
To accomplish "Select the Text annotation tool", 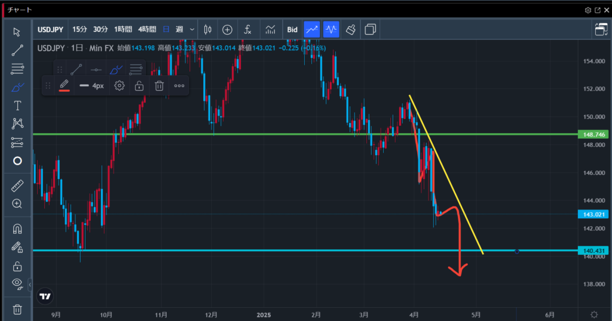I will pos(17,106).
